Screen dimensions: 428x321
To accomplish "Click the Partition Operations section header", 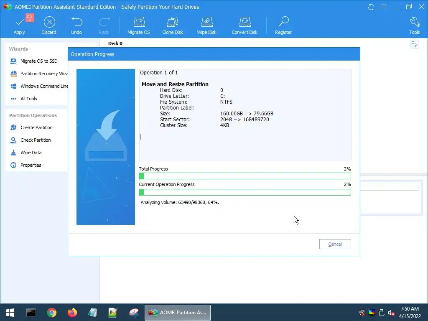I will pyautogui.click(x=33, y=115).
